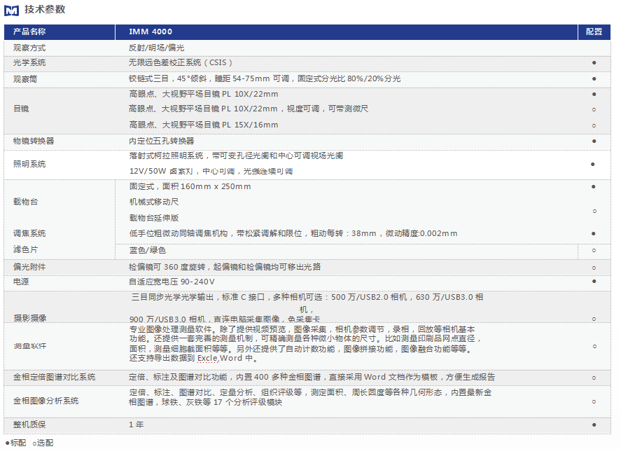Click the 检偏镜可 360 度旋转 text
Viewport: 621px width, 449px height.
tap(225, 267)
